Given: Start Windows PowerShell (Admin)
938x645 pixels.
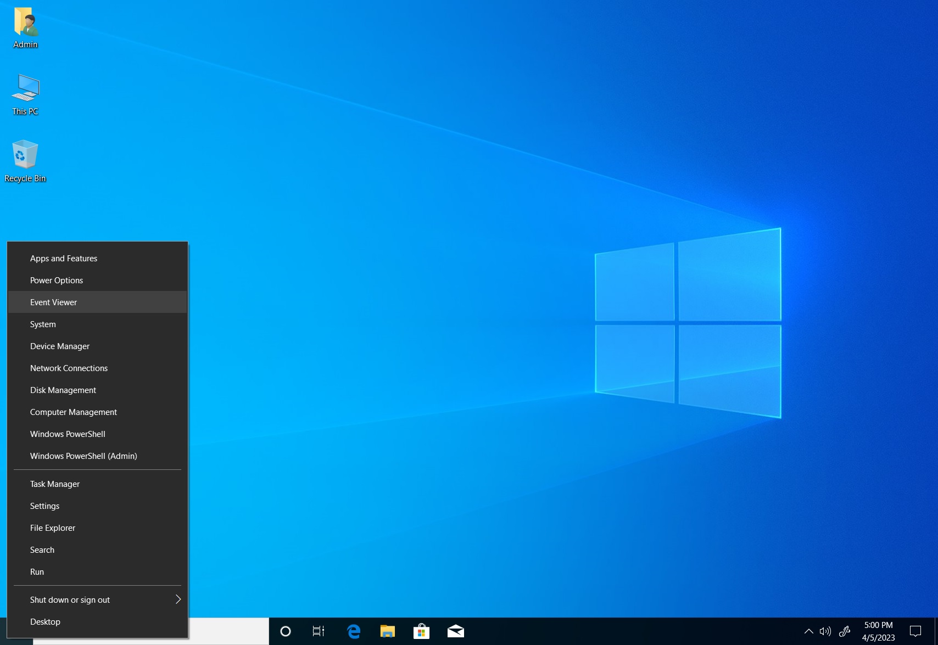Looking at the screenshot, I should [x=98, y=456].
